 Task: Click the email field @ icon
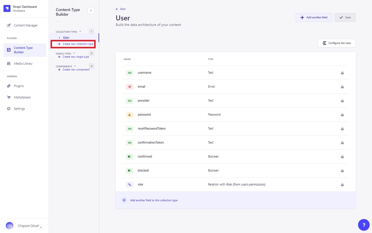point(130,87)
